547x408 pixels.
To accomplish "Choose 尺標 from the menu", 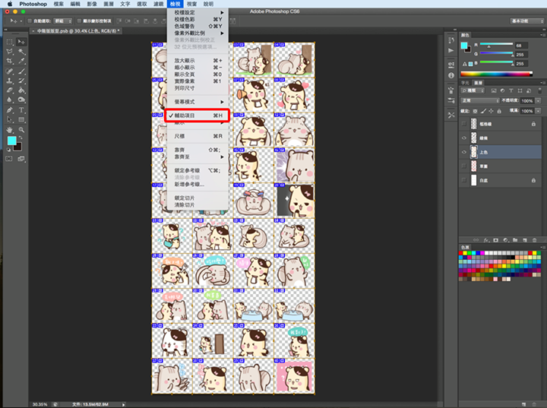I will pos(198,136).
